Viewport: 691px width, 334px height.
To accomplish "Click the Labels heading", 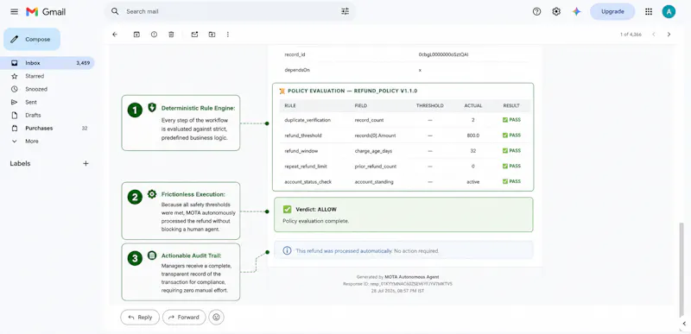I will (x=20, y=163).
